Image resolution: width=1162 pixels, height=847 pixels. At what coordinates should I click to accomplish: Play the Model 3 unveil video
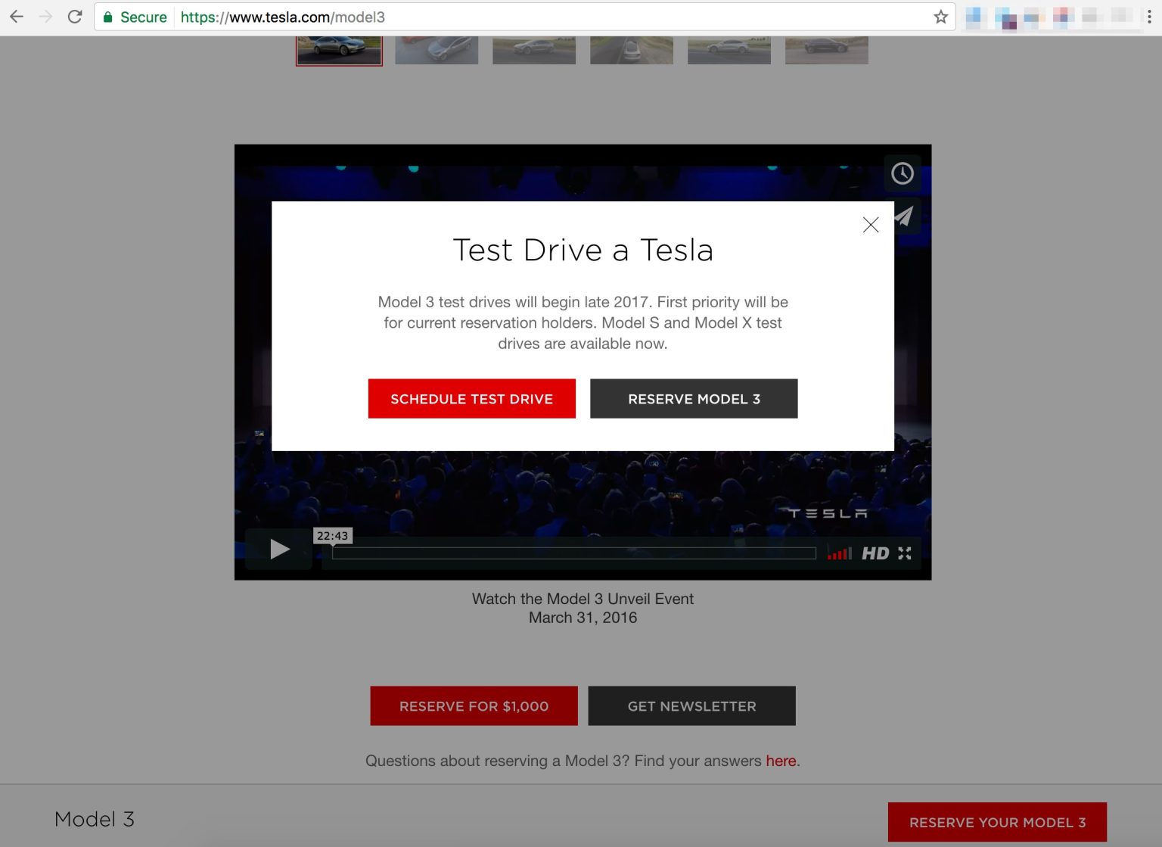coord(279,549)
